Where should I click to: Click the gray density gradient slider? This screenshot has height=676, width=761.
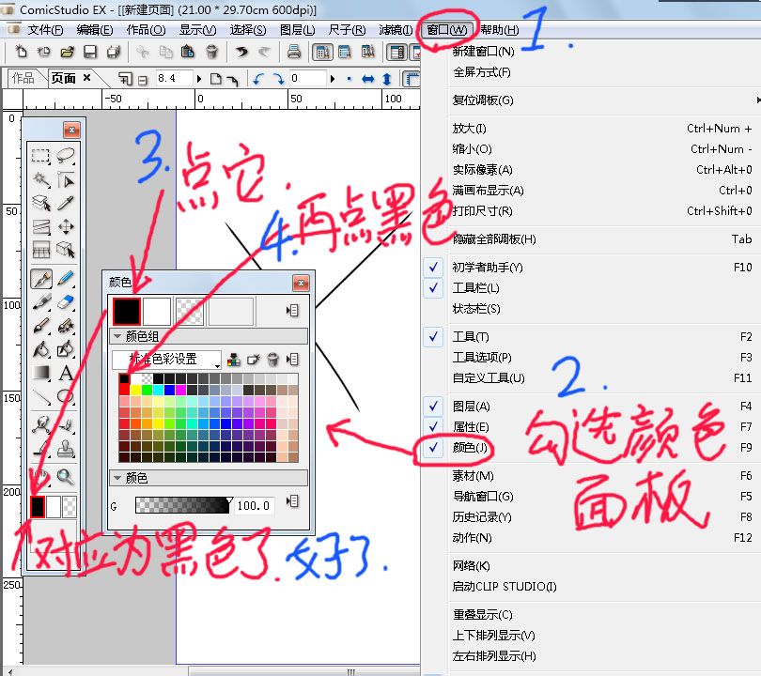coord(182,505)
